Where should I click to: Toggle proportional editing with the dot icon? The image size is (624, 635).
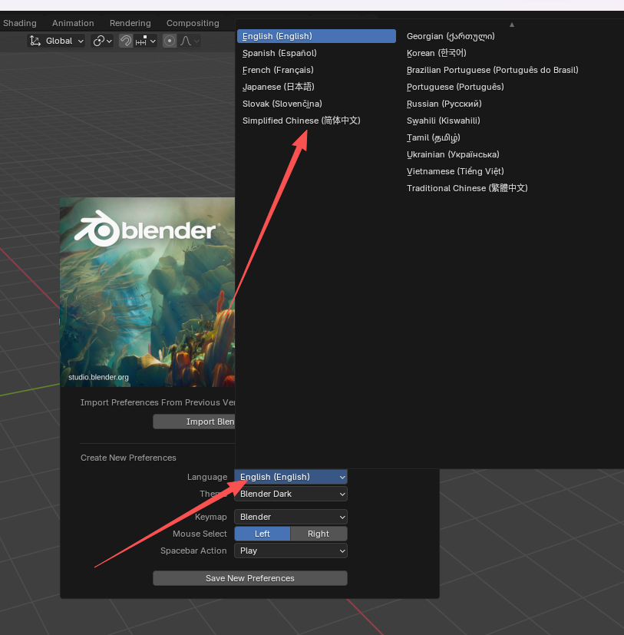coord(169,41)
